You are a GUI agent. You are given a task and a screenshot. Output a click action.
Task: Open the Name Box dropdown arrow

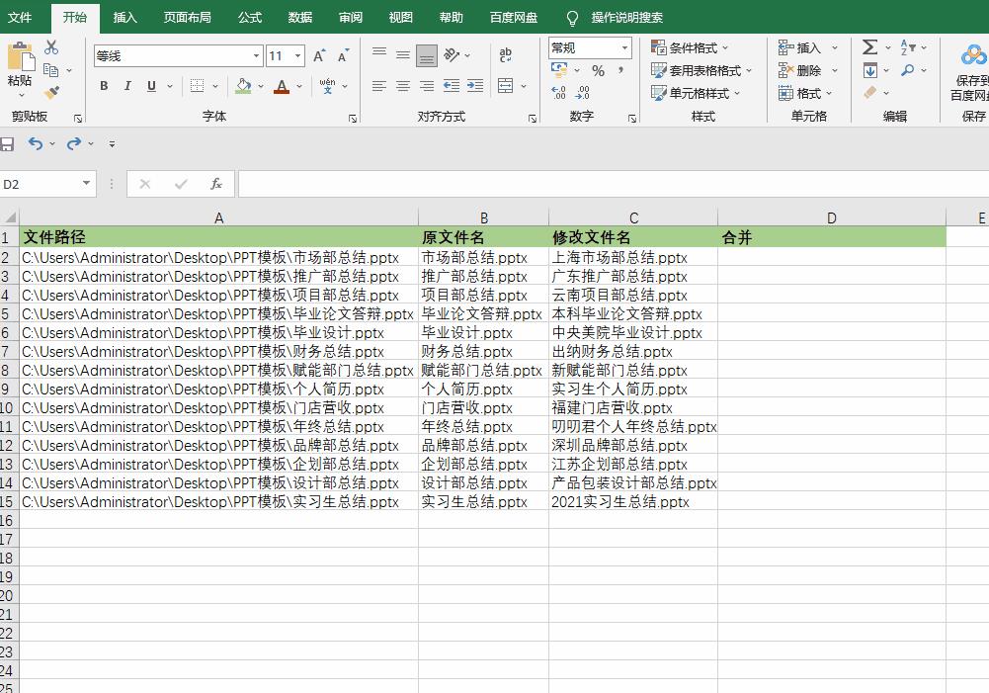coord(87,184)
